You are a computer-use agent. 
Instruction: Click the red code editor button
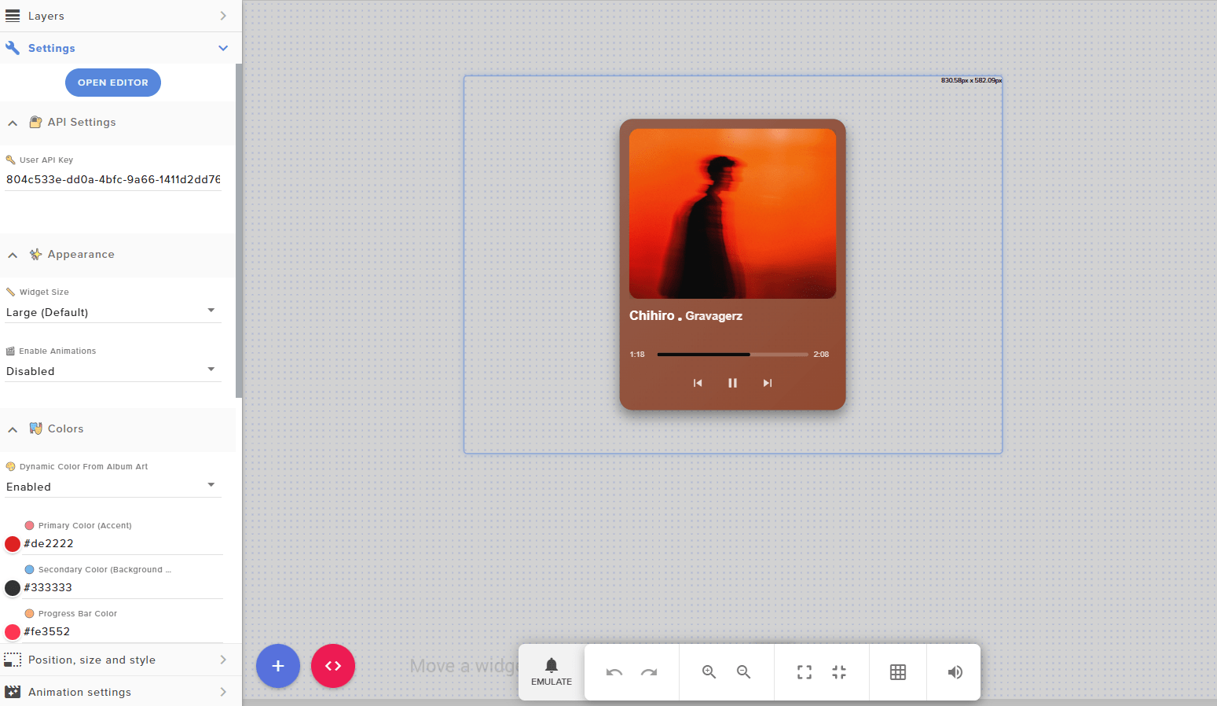[333, 666]
